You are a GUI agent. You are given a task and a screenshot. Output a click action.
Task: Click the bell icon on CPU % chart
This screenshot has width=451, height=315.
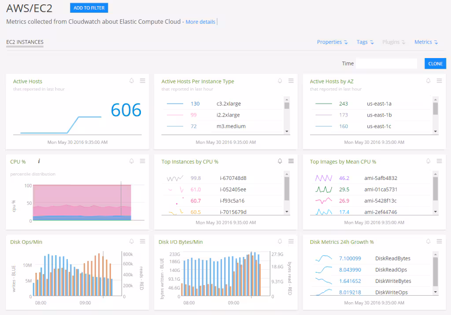(131, 161)
